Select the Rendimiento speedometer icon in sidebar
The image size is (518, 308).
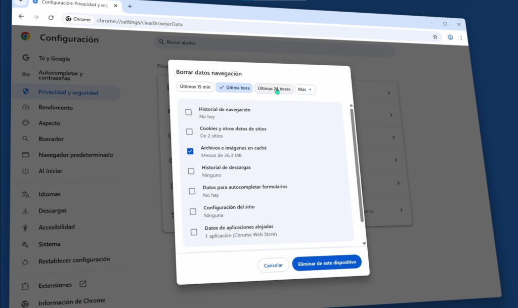pos(26,107)
